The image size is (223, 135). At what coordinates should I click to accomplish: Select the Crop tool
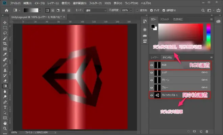pyautogui.click(x=5, y=44)
